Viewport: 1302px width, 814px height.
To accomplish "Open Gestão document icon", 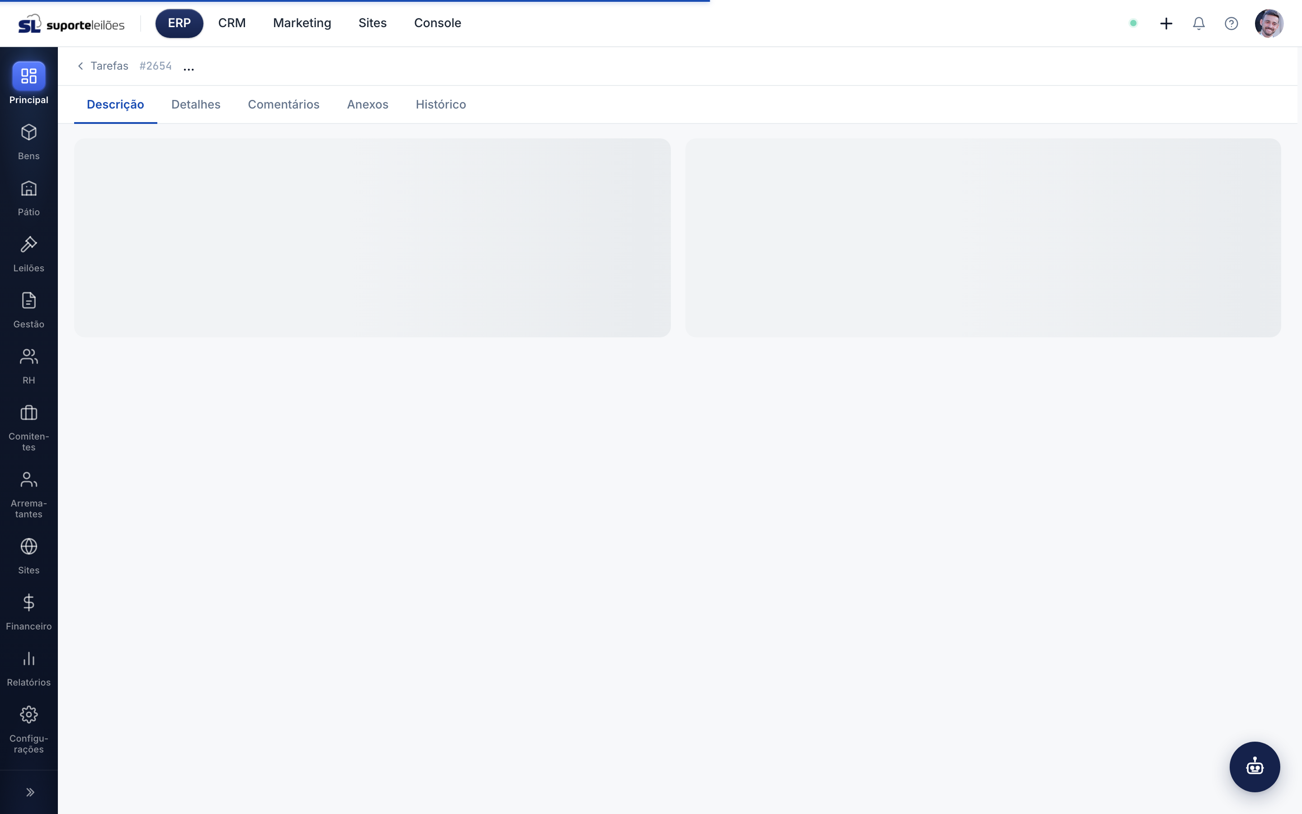I will tap(28, 300).
